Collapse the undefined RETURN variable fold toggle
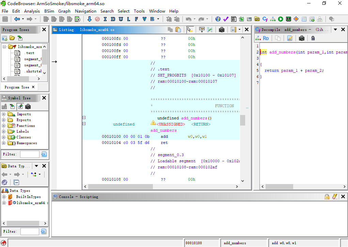348x247 pixels. tap(84, 124)
